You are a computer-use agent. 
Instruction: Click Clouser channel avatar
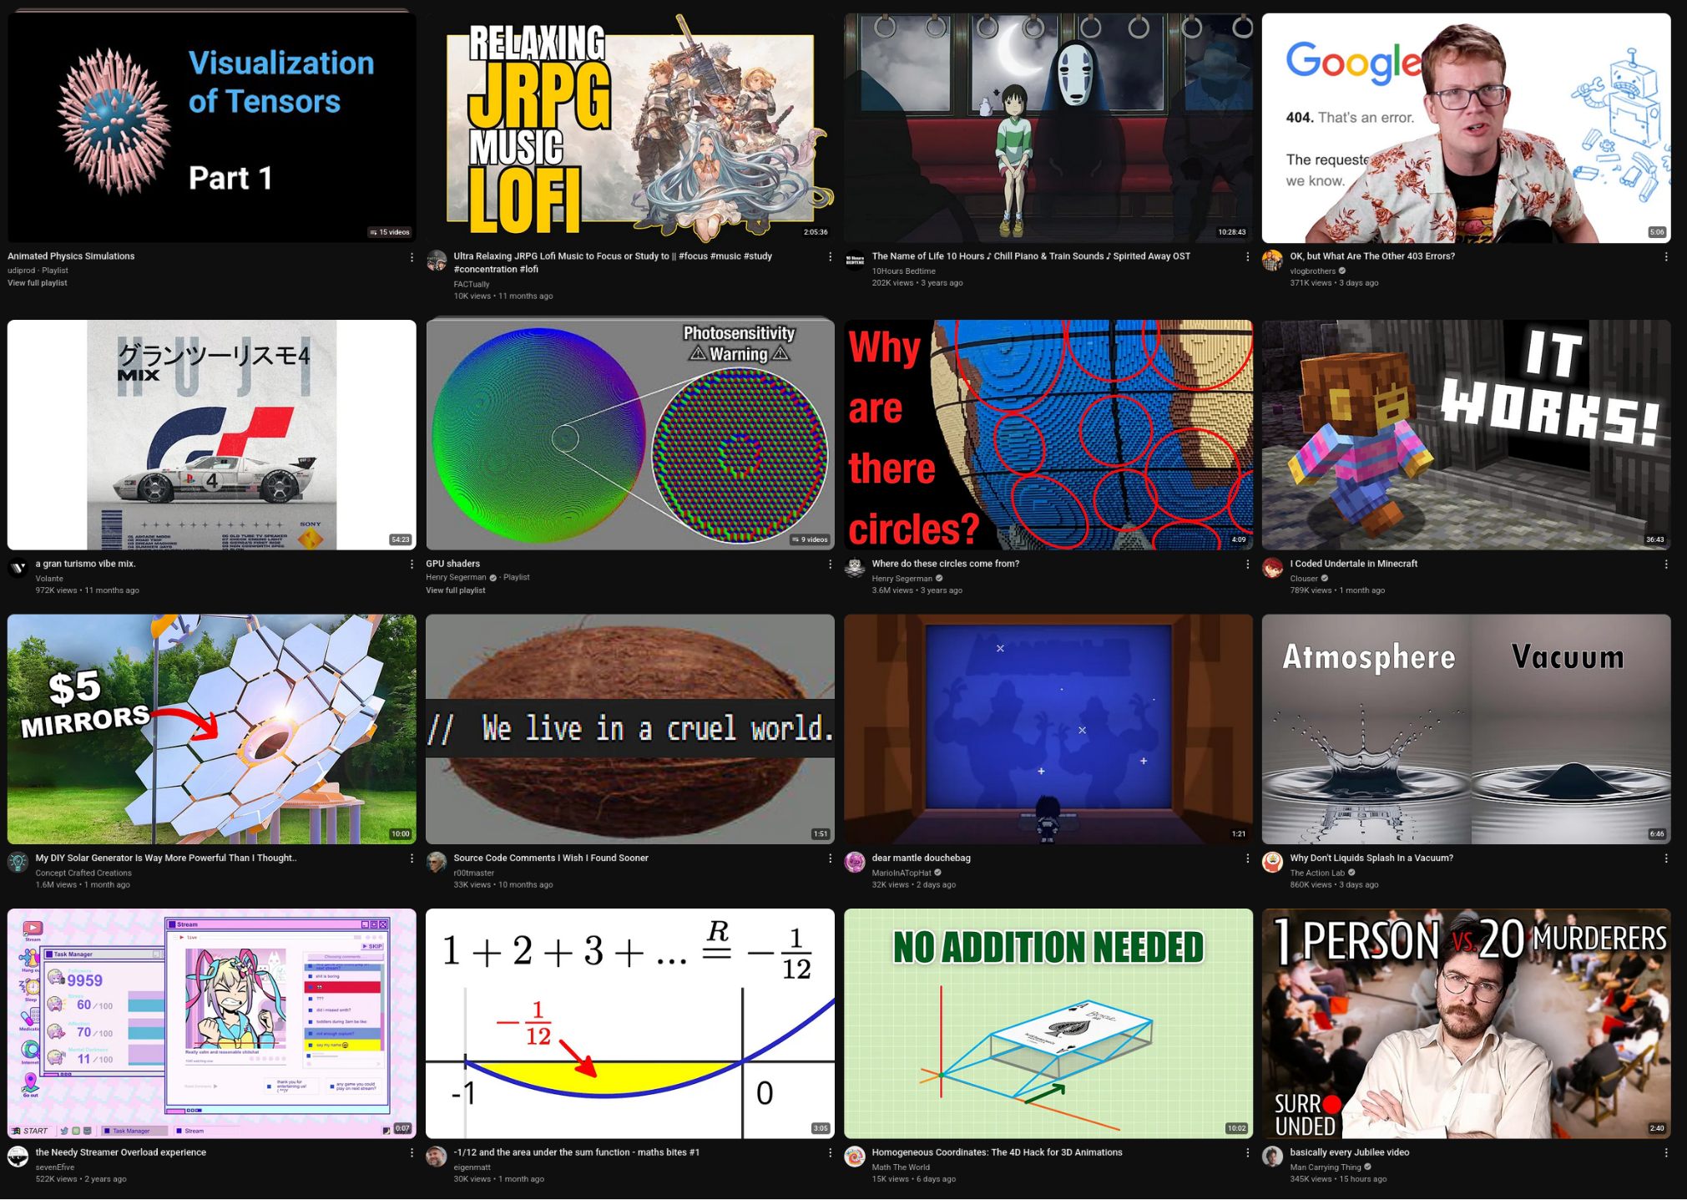1272,569
